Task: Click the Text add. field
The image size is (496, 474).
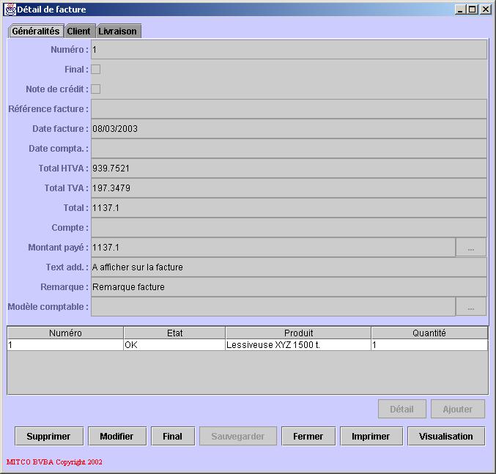Action: (x=289, y=267)
